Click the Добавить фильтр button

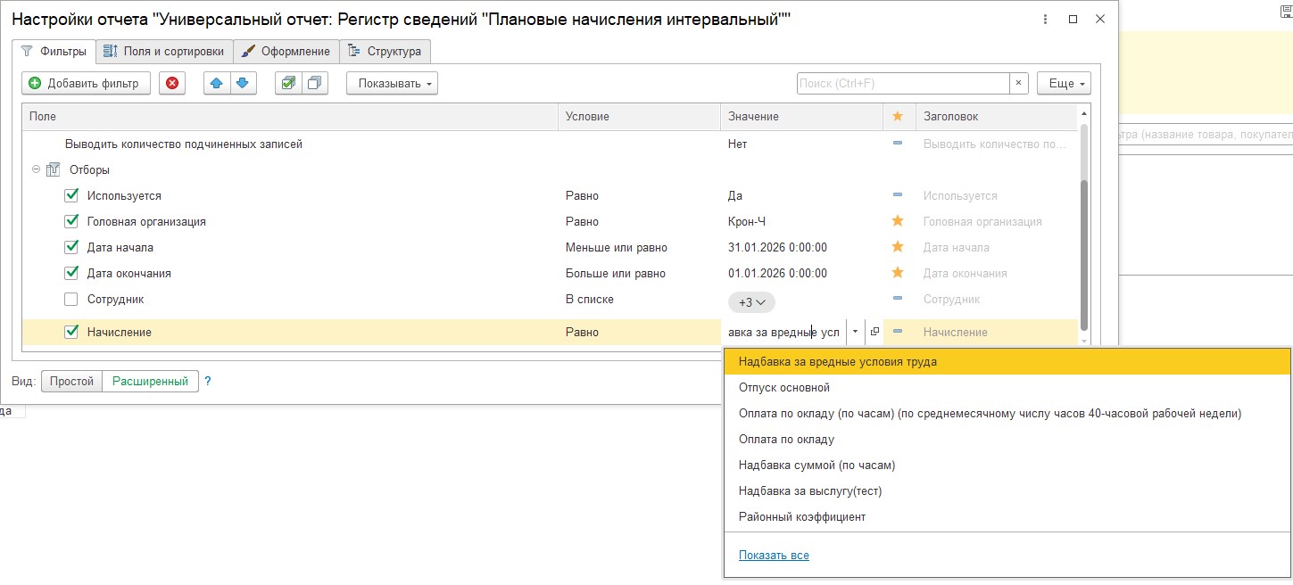(86, 83)
